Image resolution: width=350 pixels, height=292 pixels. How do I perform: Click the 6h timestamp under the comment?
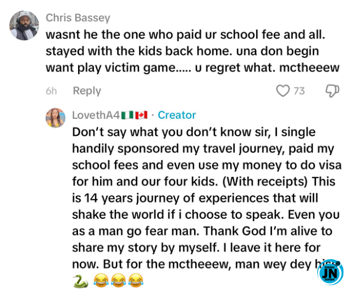[51, 91]
